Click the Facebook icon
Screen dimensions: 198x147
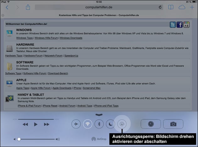coord(179,24)
